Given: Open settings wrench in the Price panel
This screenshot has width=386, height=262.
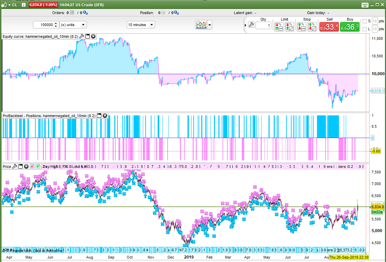Looking at the screenshot, I should coord(14,167).
